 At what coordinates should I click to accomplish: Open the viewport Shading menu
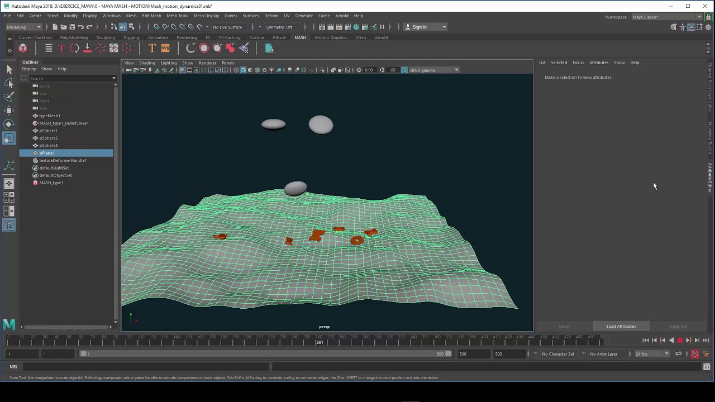click(x=147, y=63)
